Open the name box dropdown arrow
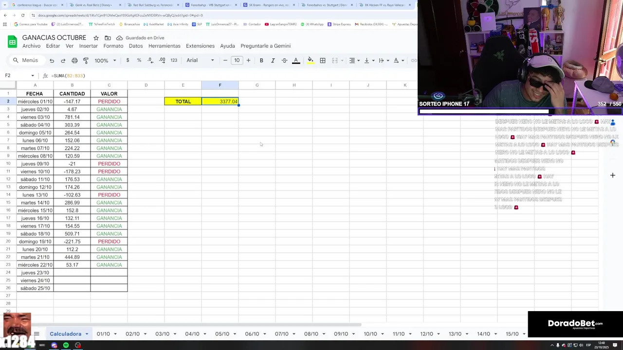Viewport: 623px width, 350px height. 33,76
